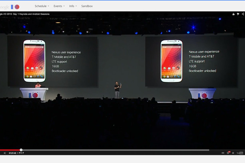This screenshot has width=245, height=163.
Task: Open video settings gear icon
Action: [228, 153]
